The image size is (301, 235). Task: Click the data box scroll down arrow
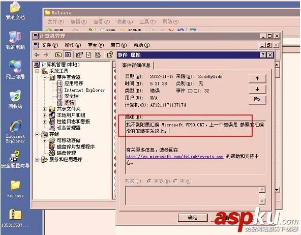(262, 201)
